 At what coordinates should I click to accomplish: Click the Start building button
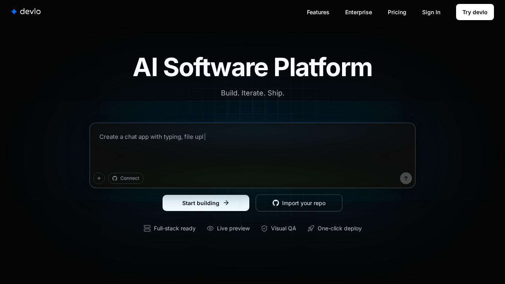206,203
